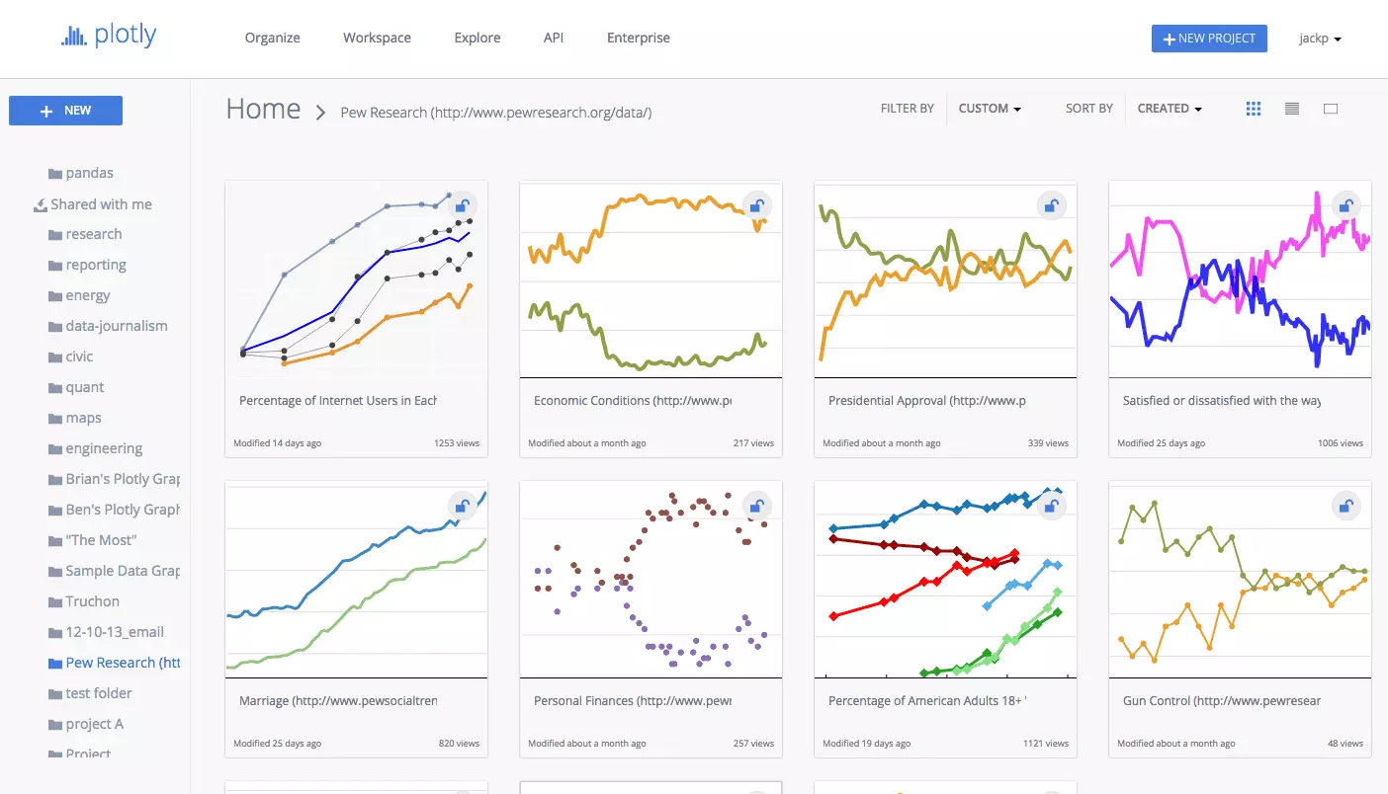Click the breadcrumb chevron next to Home
1388x794 pixels.
pyautogui.click(x=320, y=112)
